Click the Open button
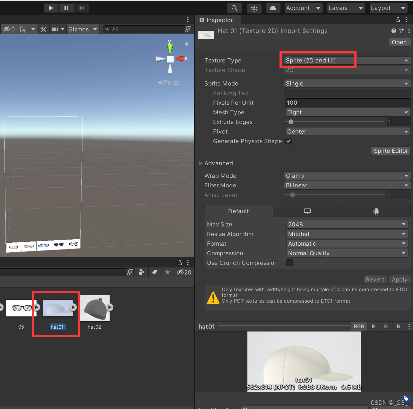Viewport: 413px width, 409px height. click(x=399, y=42)
